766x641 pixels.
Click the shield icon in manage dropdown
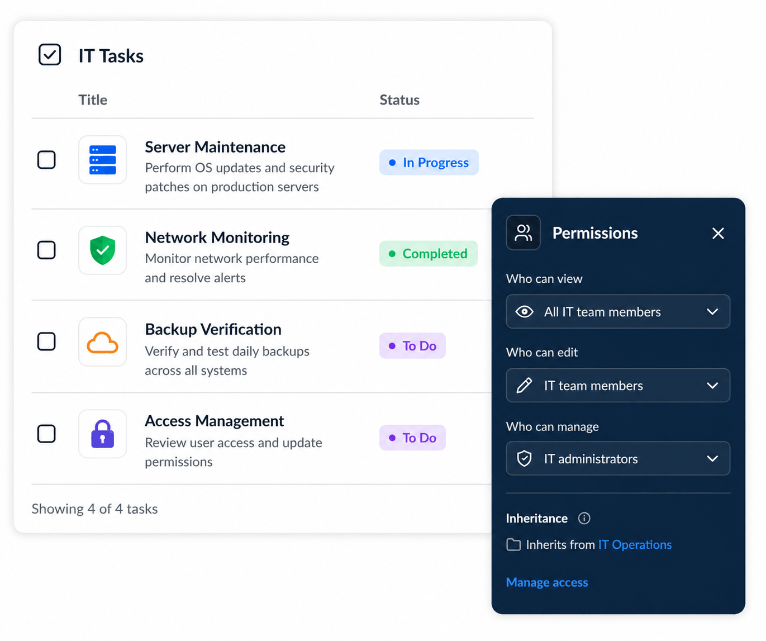tap(524, 459)
